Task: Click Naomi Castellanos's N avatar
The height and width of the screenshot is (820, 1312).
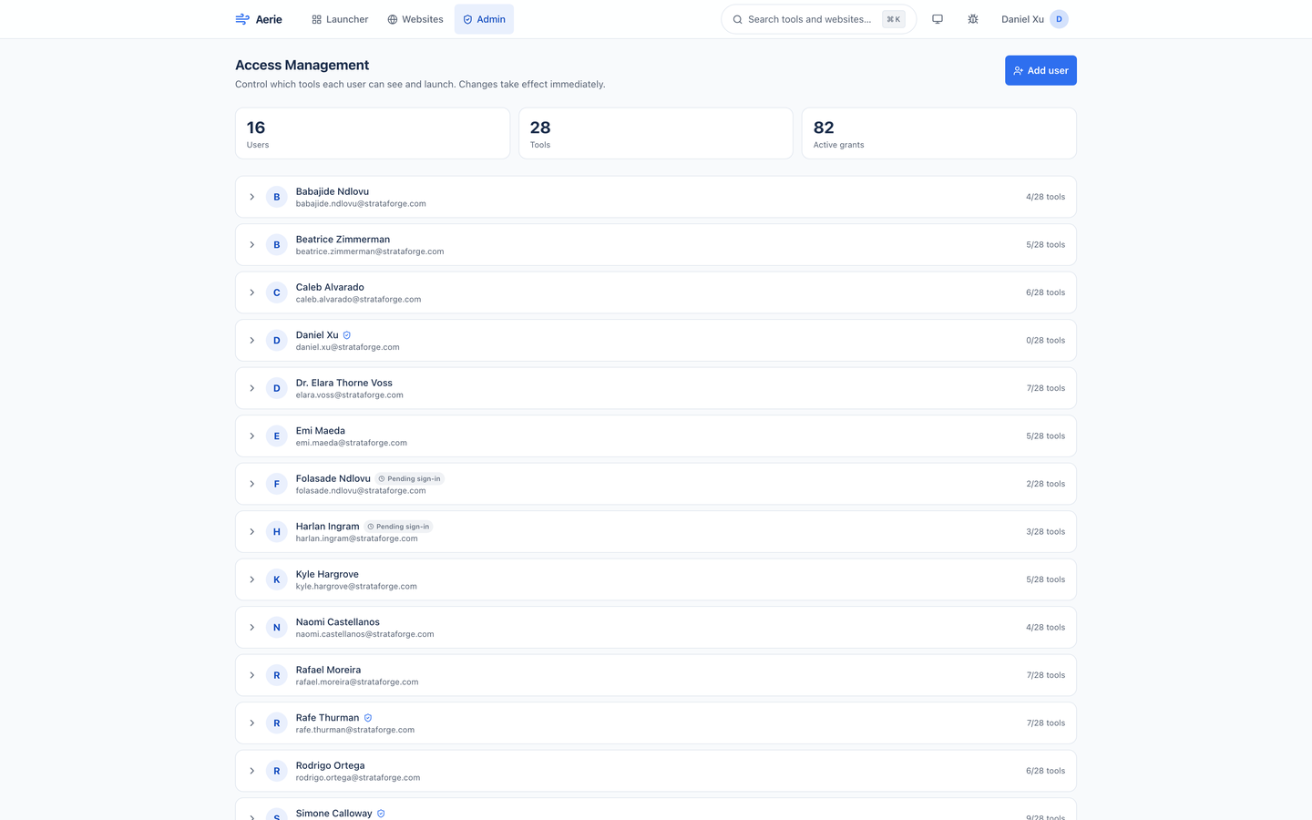Action: (277, 628)
